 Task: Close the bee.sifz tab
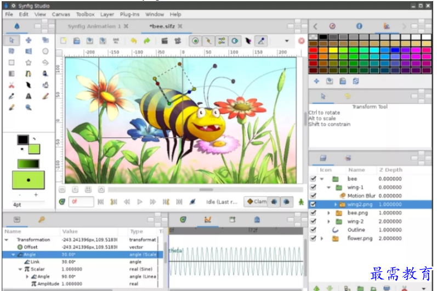pyautogui.click(x=180, y=26)
